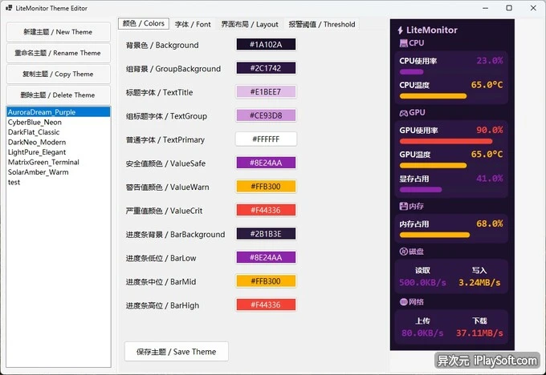Click the ValueSafe #8E24AA swatch

coord(266,163)
